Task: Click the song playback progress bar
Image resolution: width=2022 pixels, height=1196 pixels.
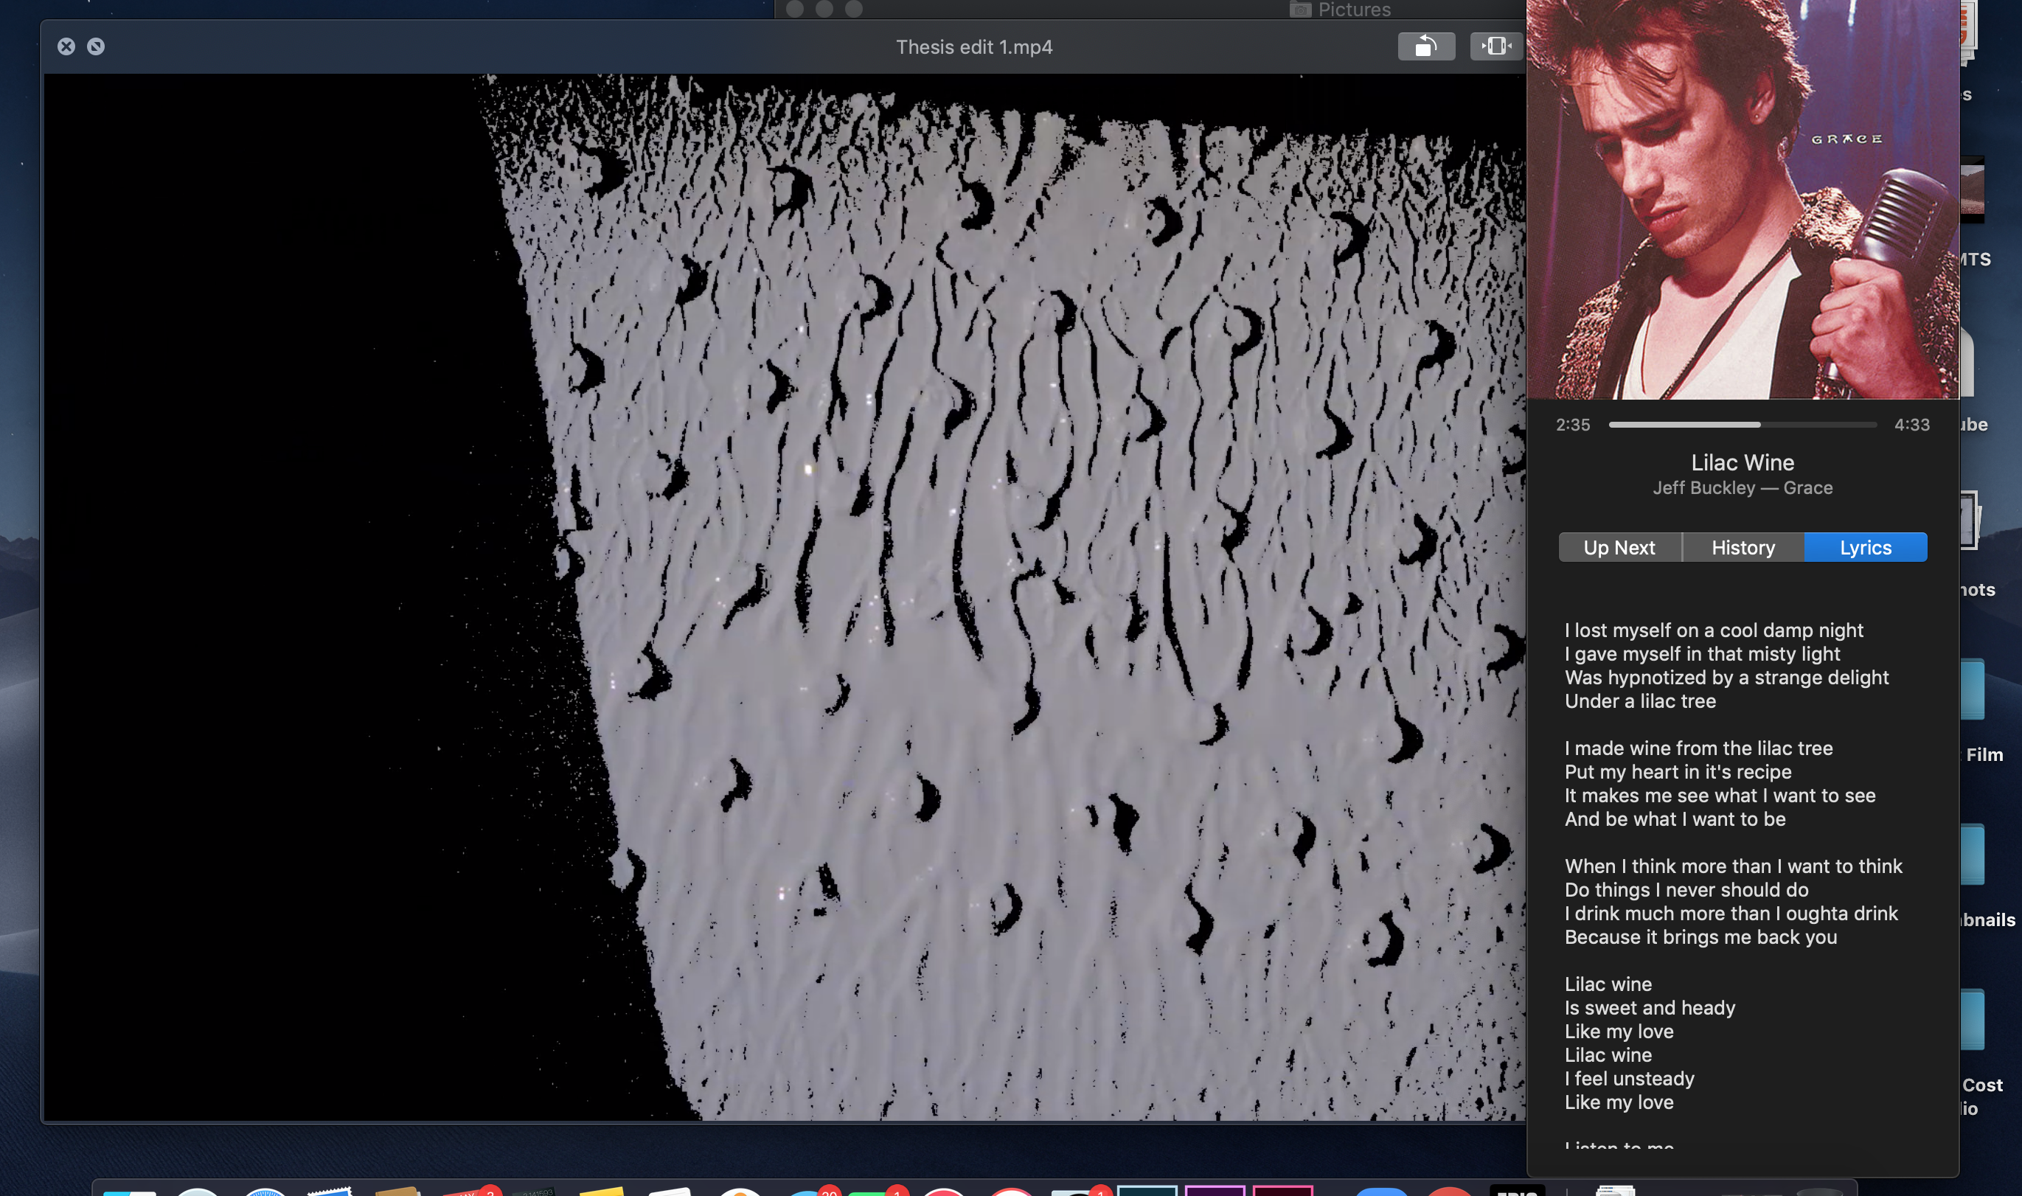Action: point(1743,425)
